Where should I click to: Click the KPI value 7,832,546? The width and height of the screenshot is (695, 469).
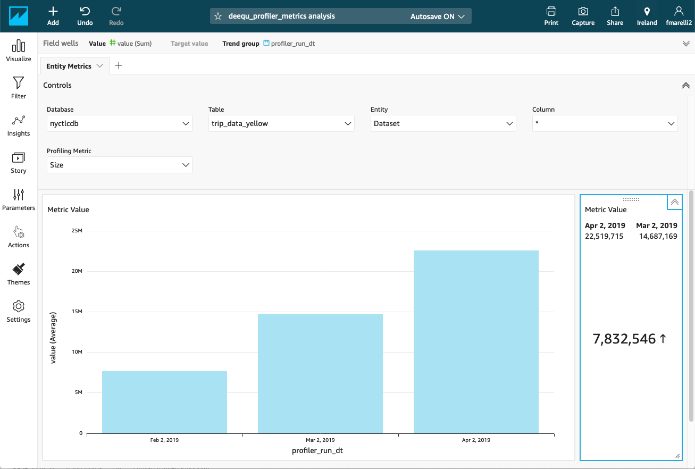[x=624, y=339]
